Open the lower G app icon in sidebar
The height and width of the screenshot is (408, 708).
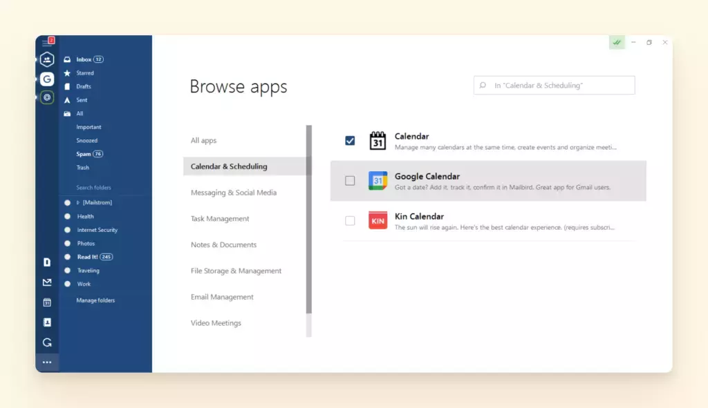pyautogui.click(x=47, y=342)
